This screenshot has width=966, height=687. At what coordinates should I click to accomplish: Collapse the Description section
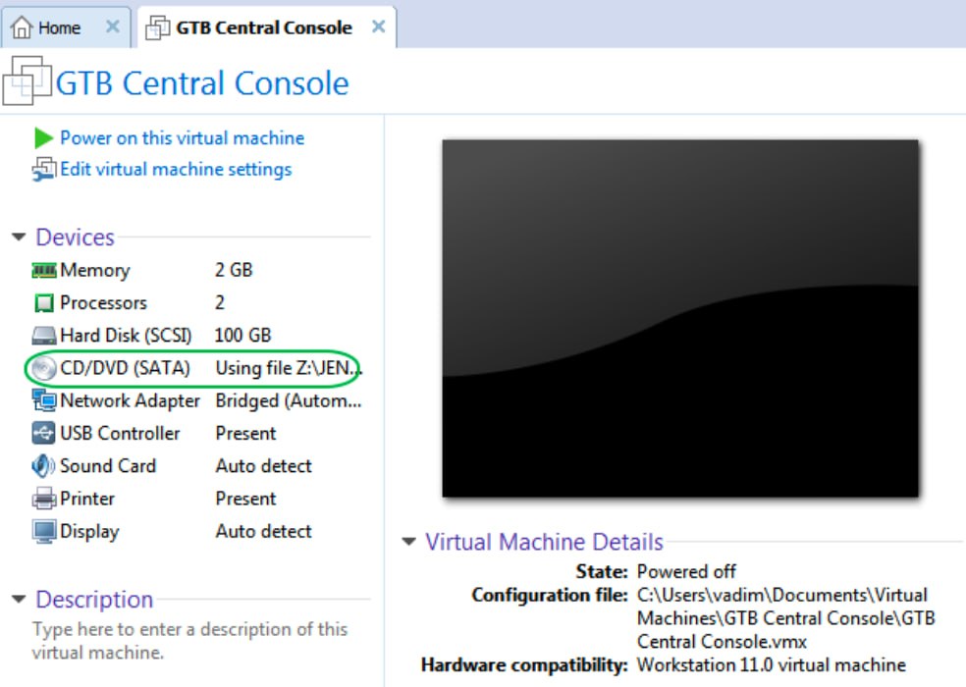tap(19, 599)
